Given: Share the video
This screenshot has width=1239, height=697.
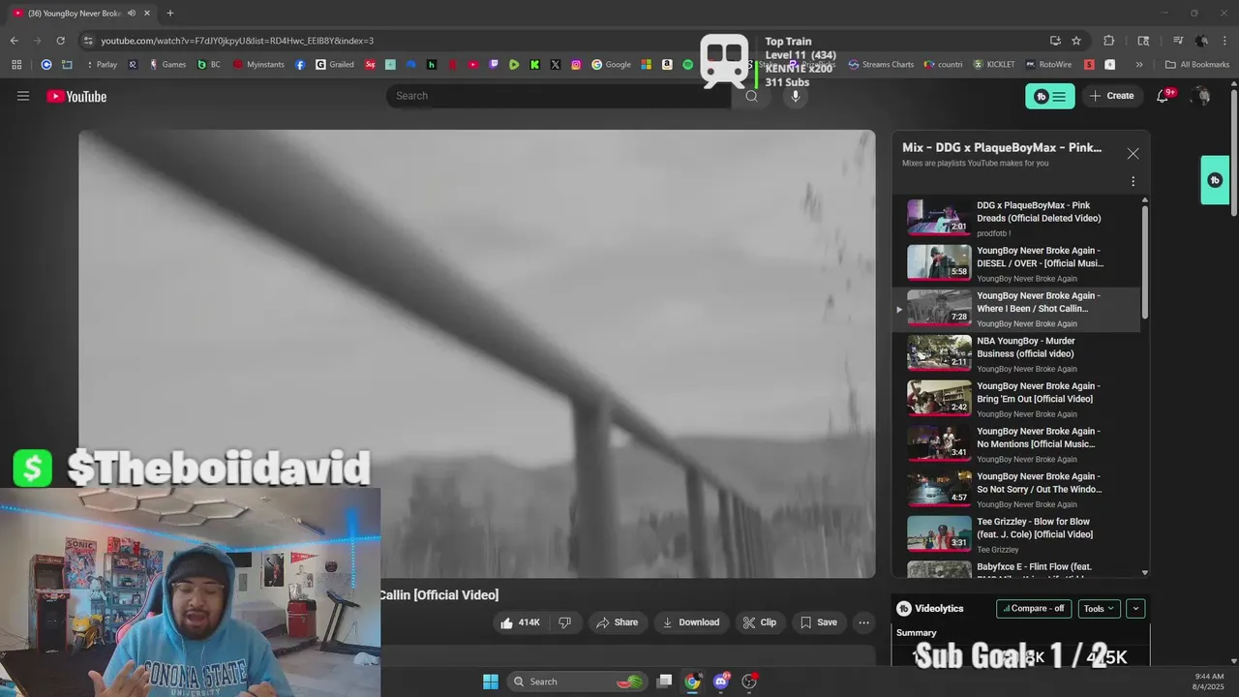Looking at the screenshot, I should point(617,622).
